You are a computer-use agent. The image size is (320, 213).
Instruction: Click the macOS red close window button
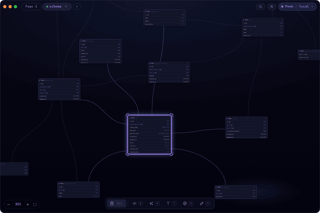[5, 7]
